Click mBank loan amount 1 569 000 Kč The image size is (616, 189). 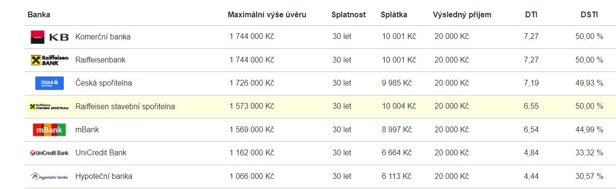pos(252,130)
